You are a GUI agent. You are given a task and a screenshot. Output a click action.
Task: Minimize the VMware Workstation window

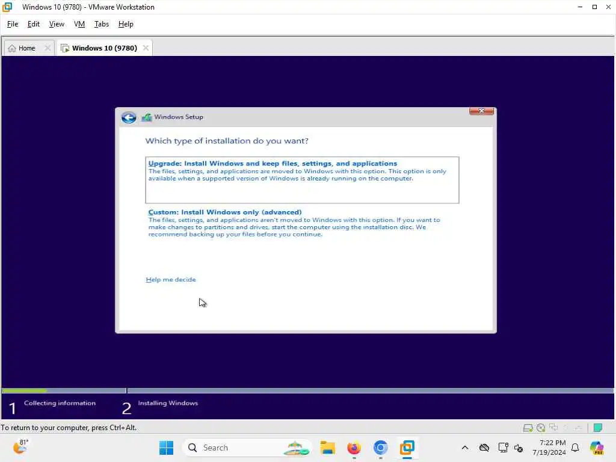tap(580, 7)
